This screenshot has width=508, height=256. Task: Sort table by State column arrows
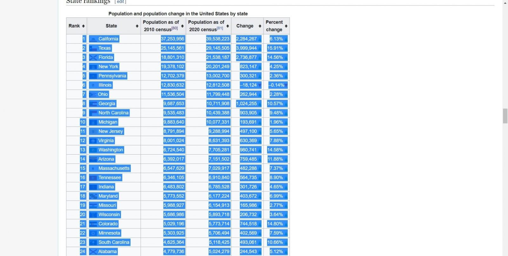137,26
